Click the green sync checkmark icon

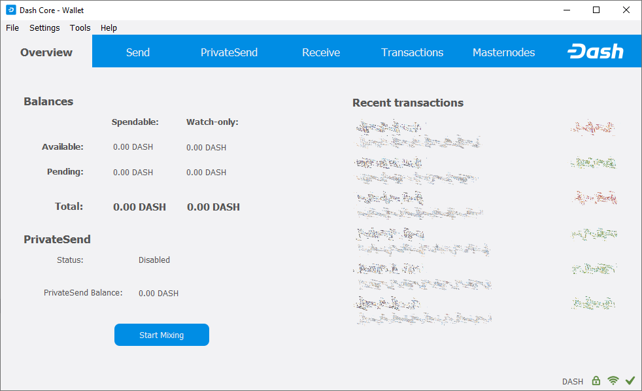[630, 381]
